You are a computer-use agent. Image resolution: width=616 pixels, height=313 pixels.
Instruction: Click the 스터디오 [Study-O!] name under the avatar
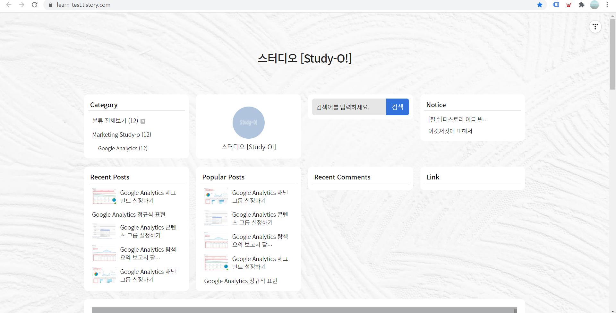249,147
